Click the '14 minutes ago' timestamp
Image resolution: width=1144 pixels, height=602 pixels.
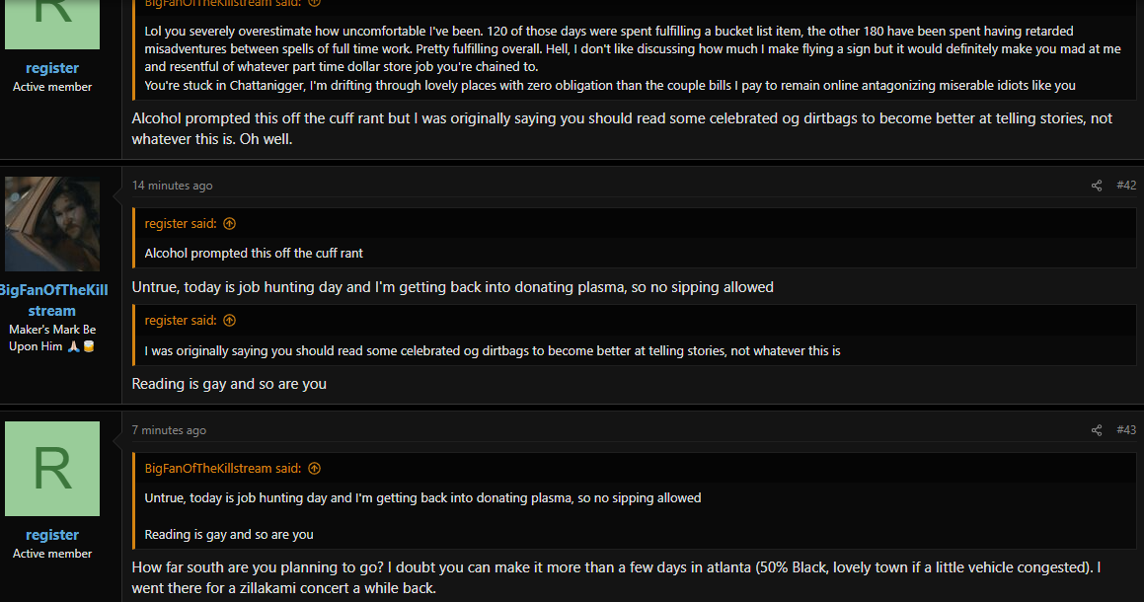click(x=172, y=186)
